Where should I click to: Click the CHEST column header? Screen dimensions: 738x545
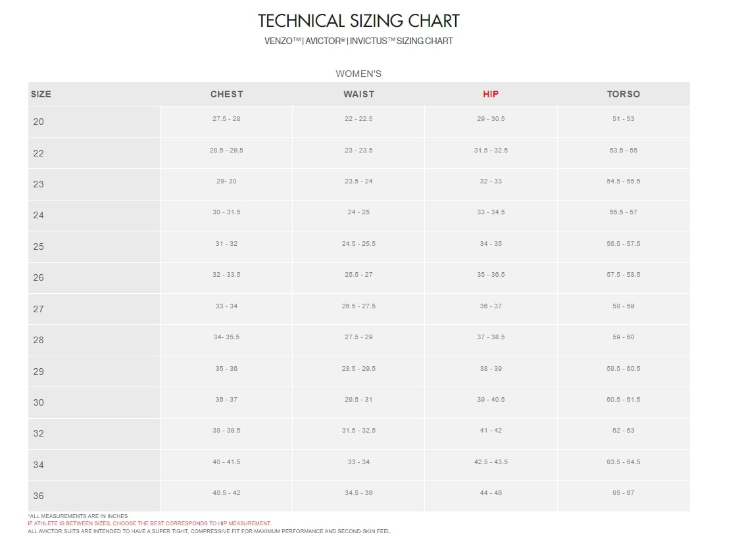[x=227, y=94]
